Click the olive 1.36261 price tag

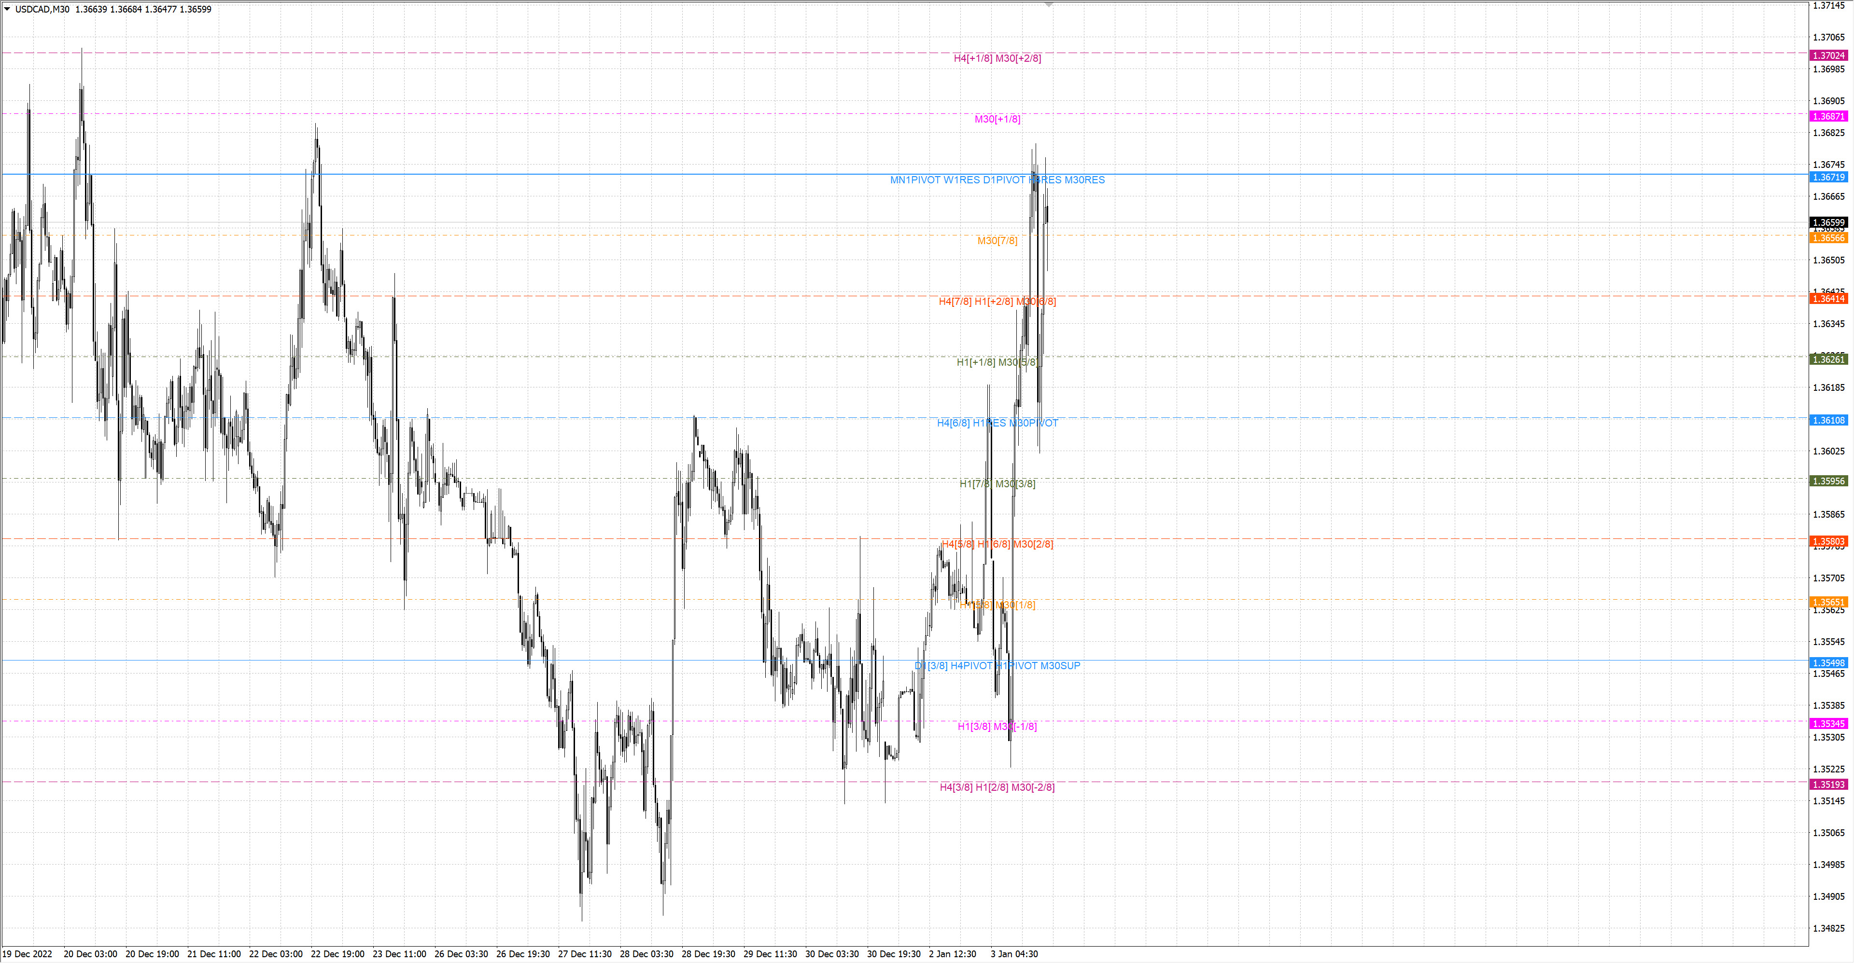1828,359
